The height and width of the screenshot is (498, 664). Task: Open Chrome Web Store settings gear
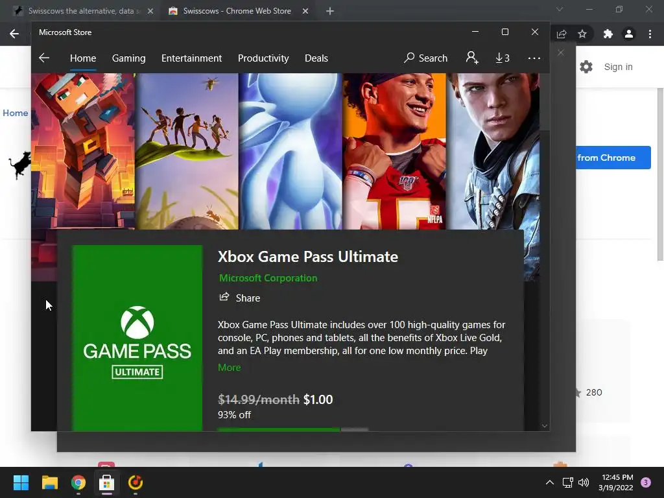coord(586,67)
